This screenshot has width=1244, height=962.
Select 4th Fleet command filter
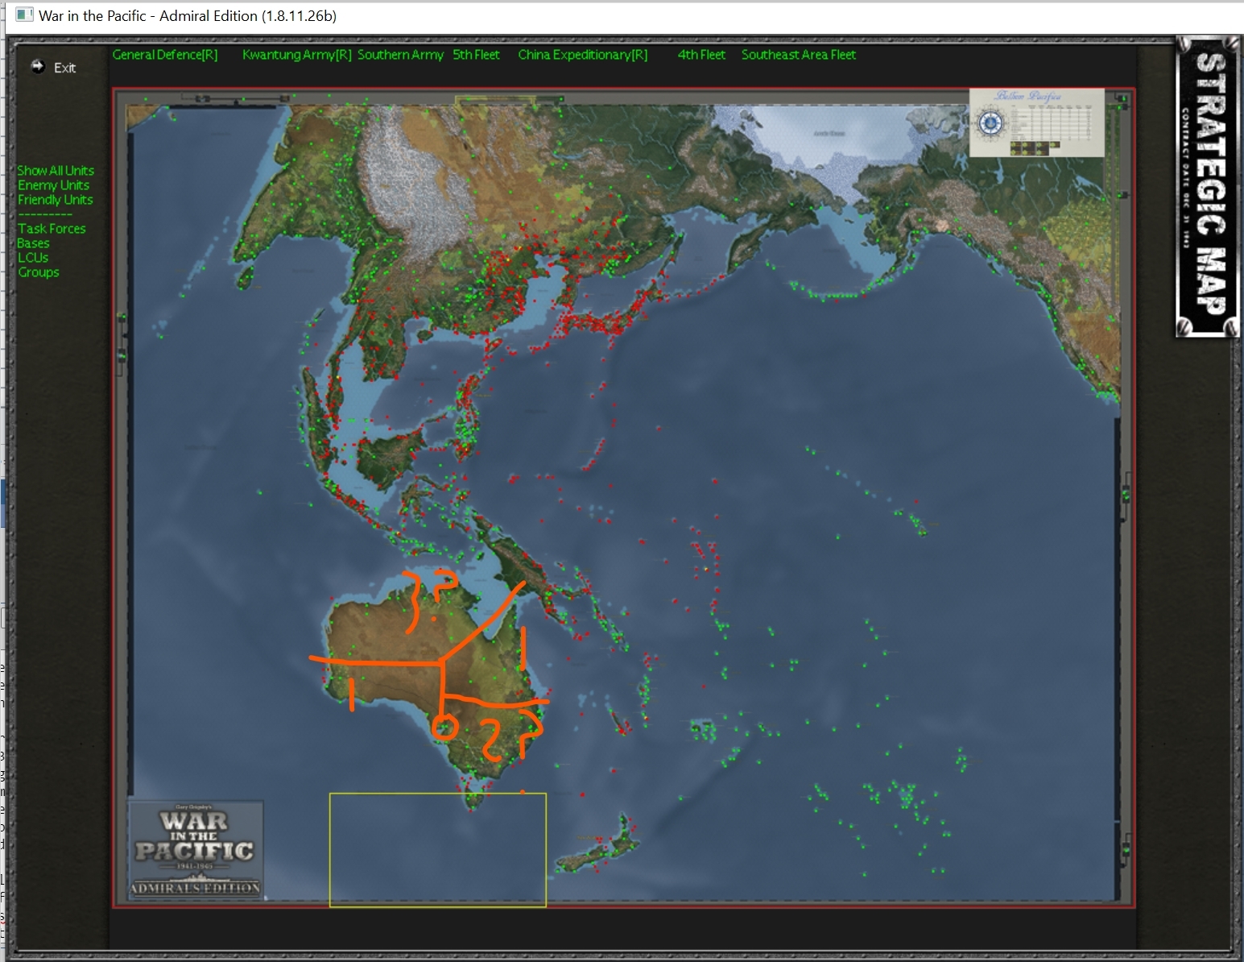[701, 55]
